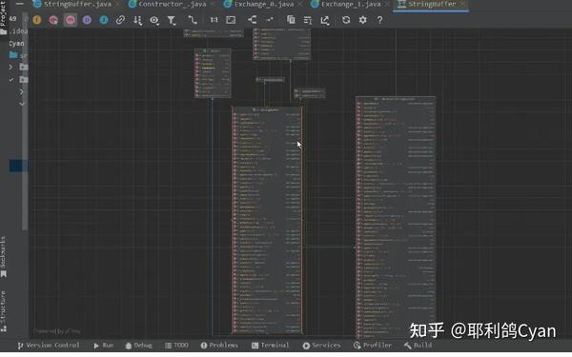This screenshot has height=357, width=572.
Task: Open the Terminal tool window
Action: point(271,345)
